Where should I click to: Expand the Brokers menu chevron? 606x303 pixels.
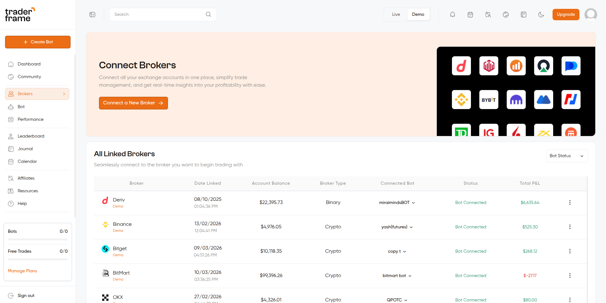tap(64, 94)
